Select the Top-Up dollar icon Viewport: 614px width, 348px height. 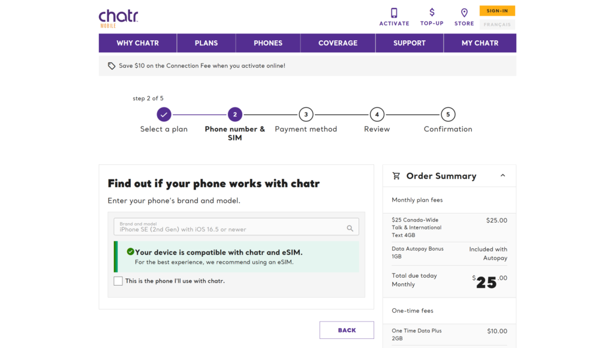(x=432, y=12)
